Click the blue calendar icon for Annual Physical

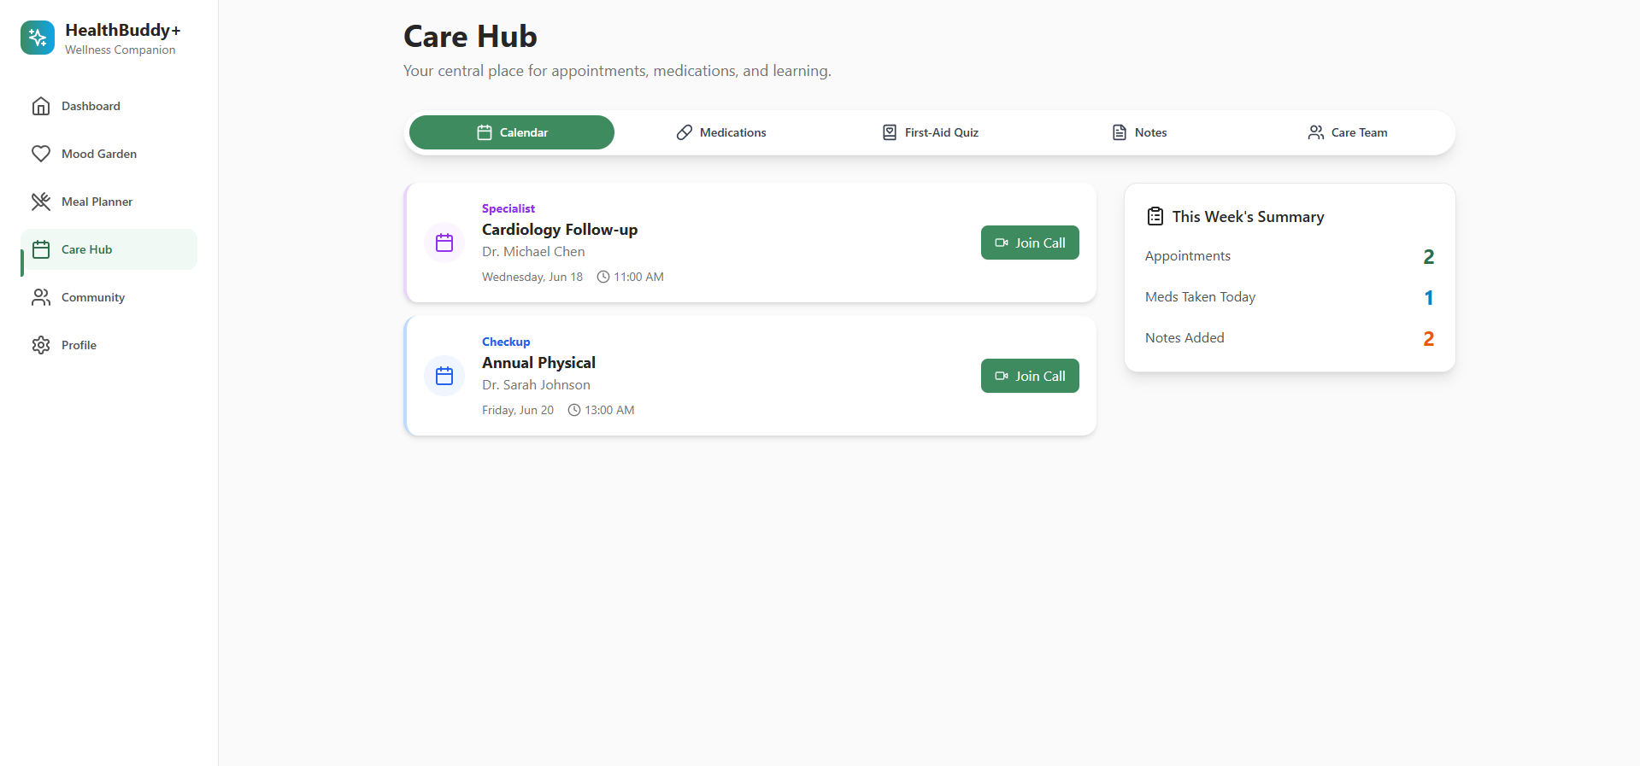(444, 376)
